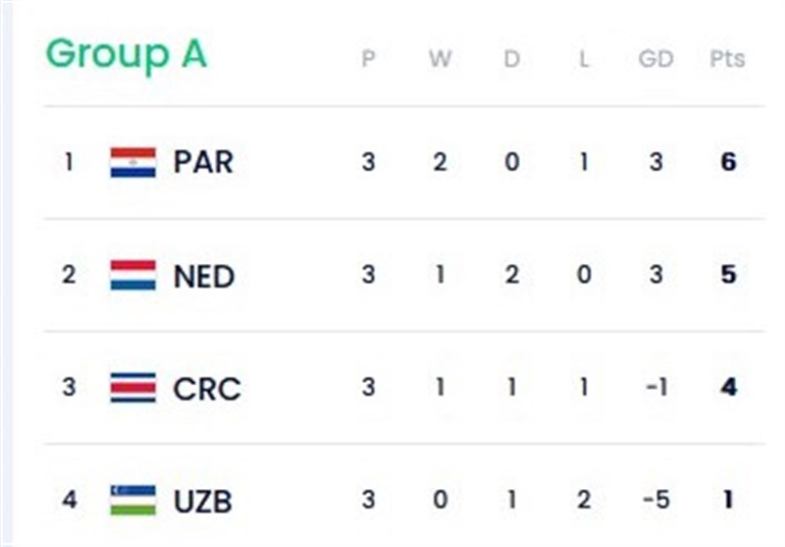
Task: Click the GD column header
Action: click(x=655, y=59)
